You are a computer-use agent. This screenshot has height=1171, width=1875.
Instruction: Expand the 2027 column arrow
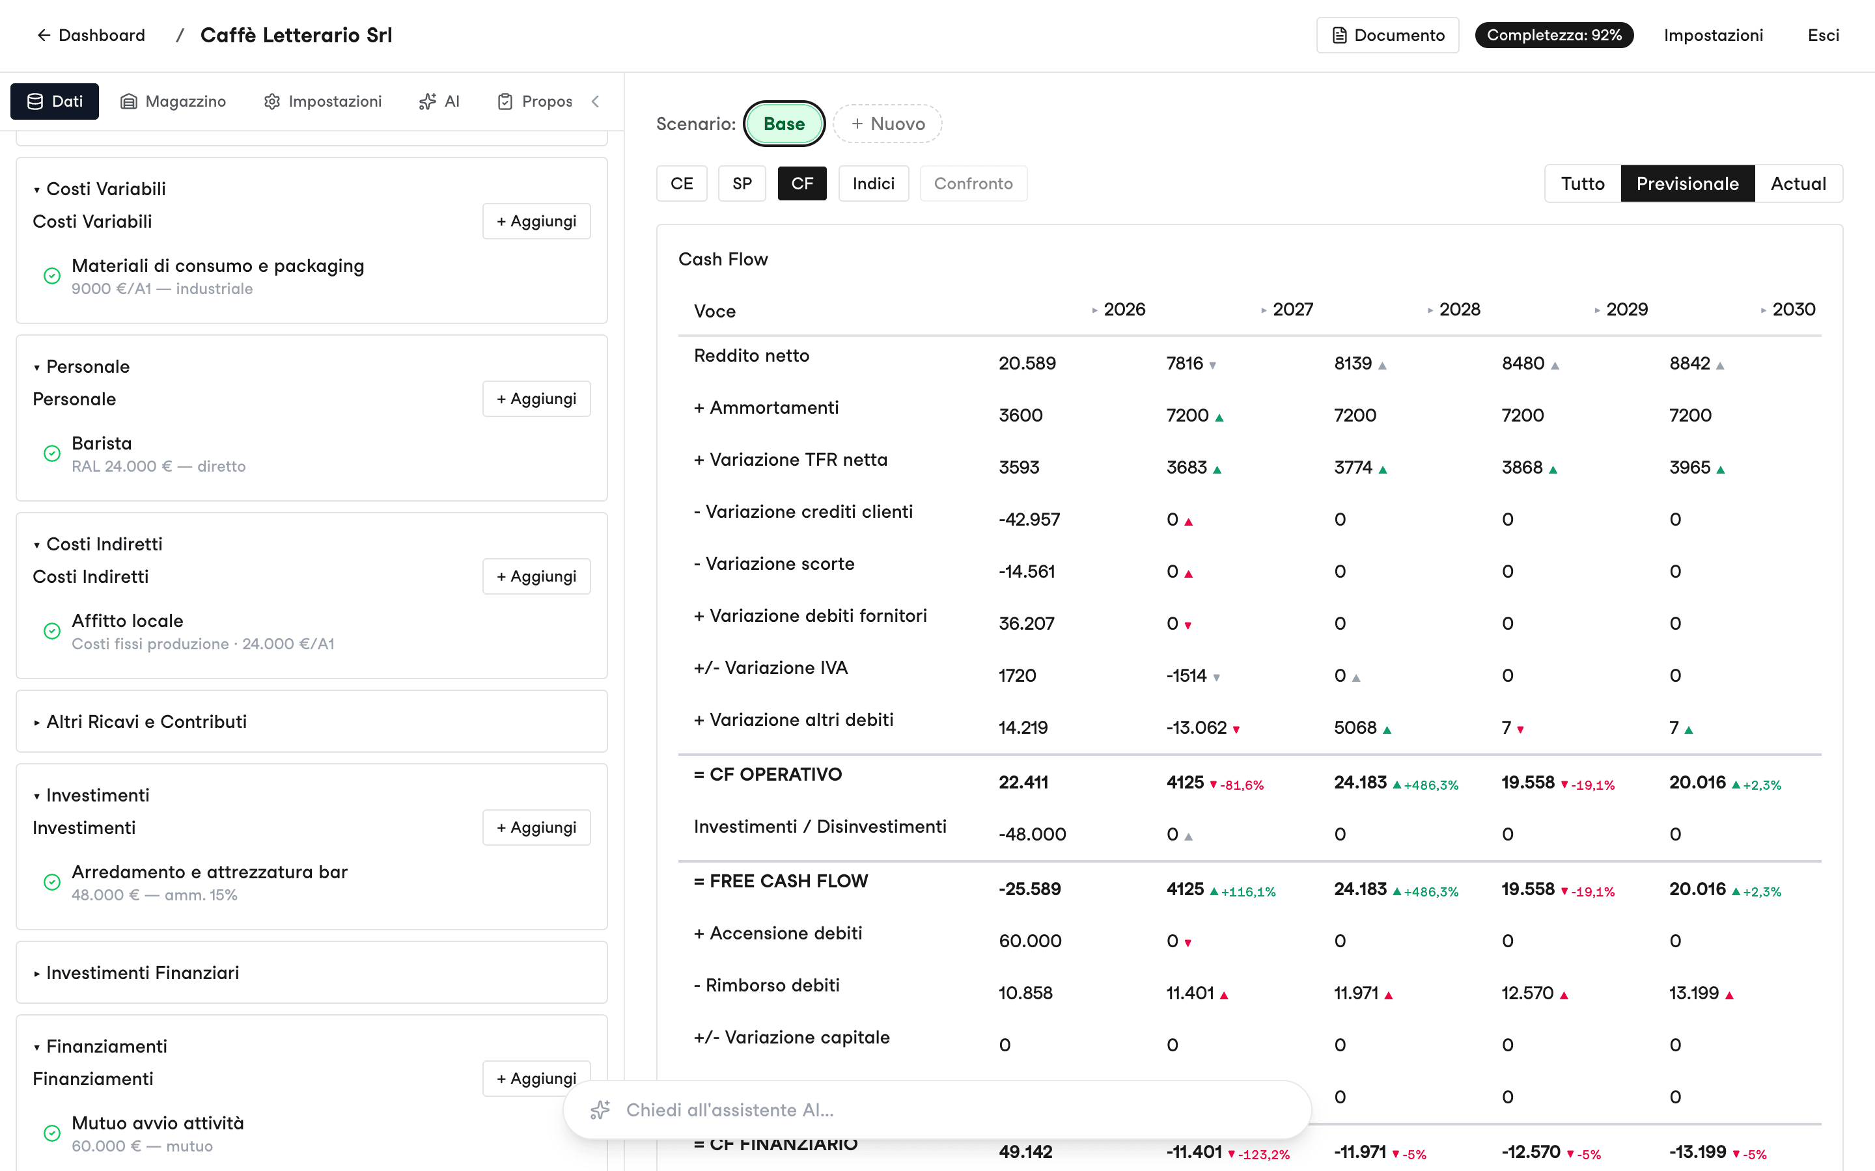click(x=1264, y=310)
